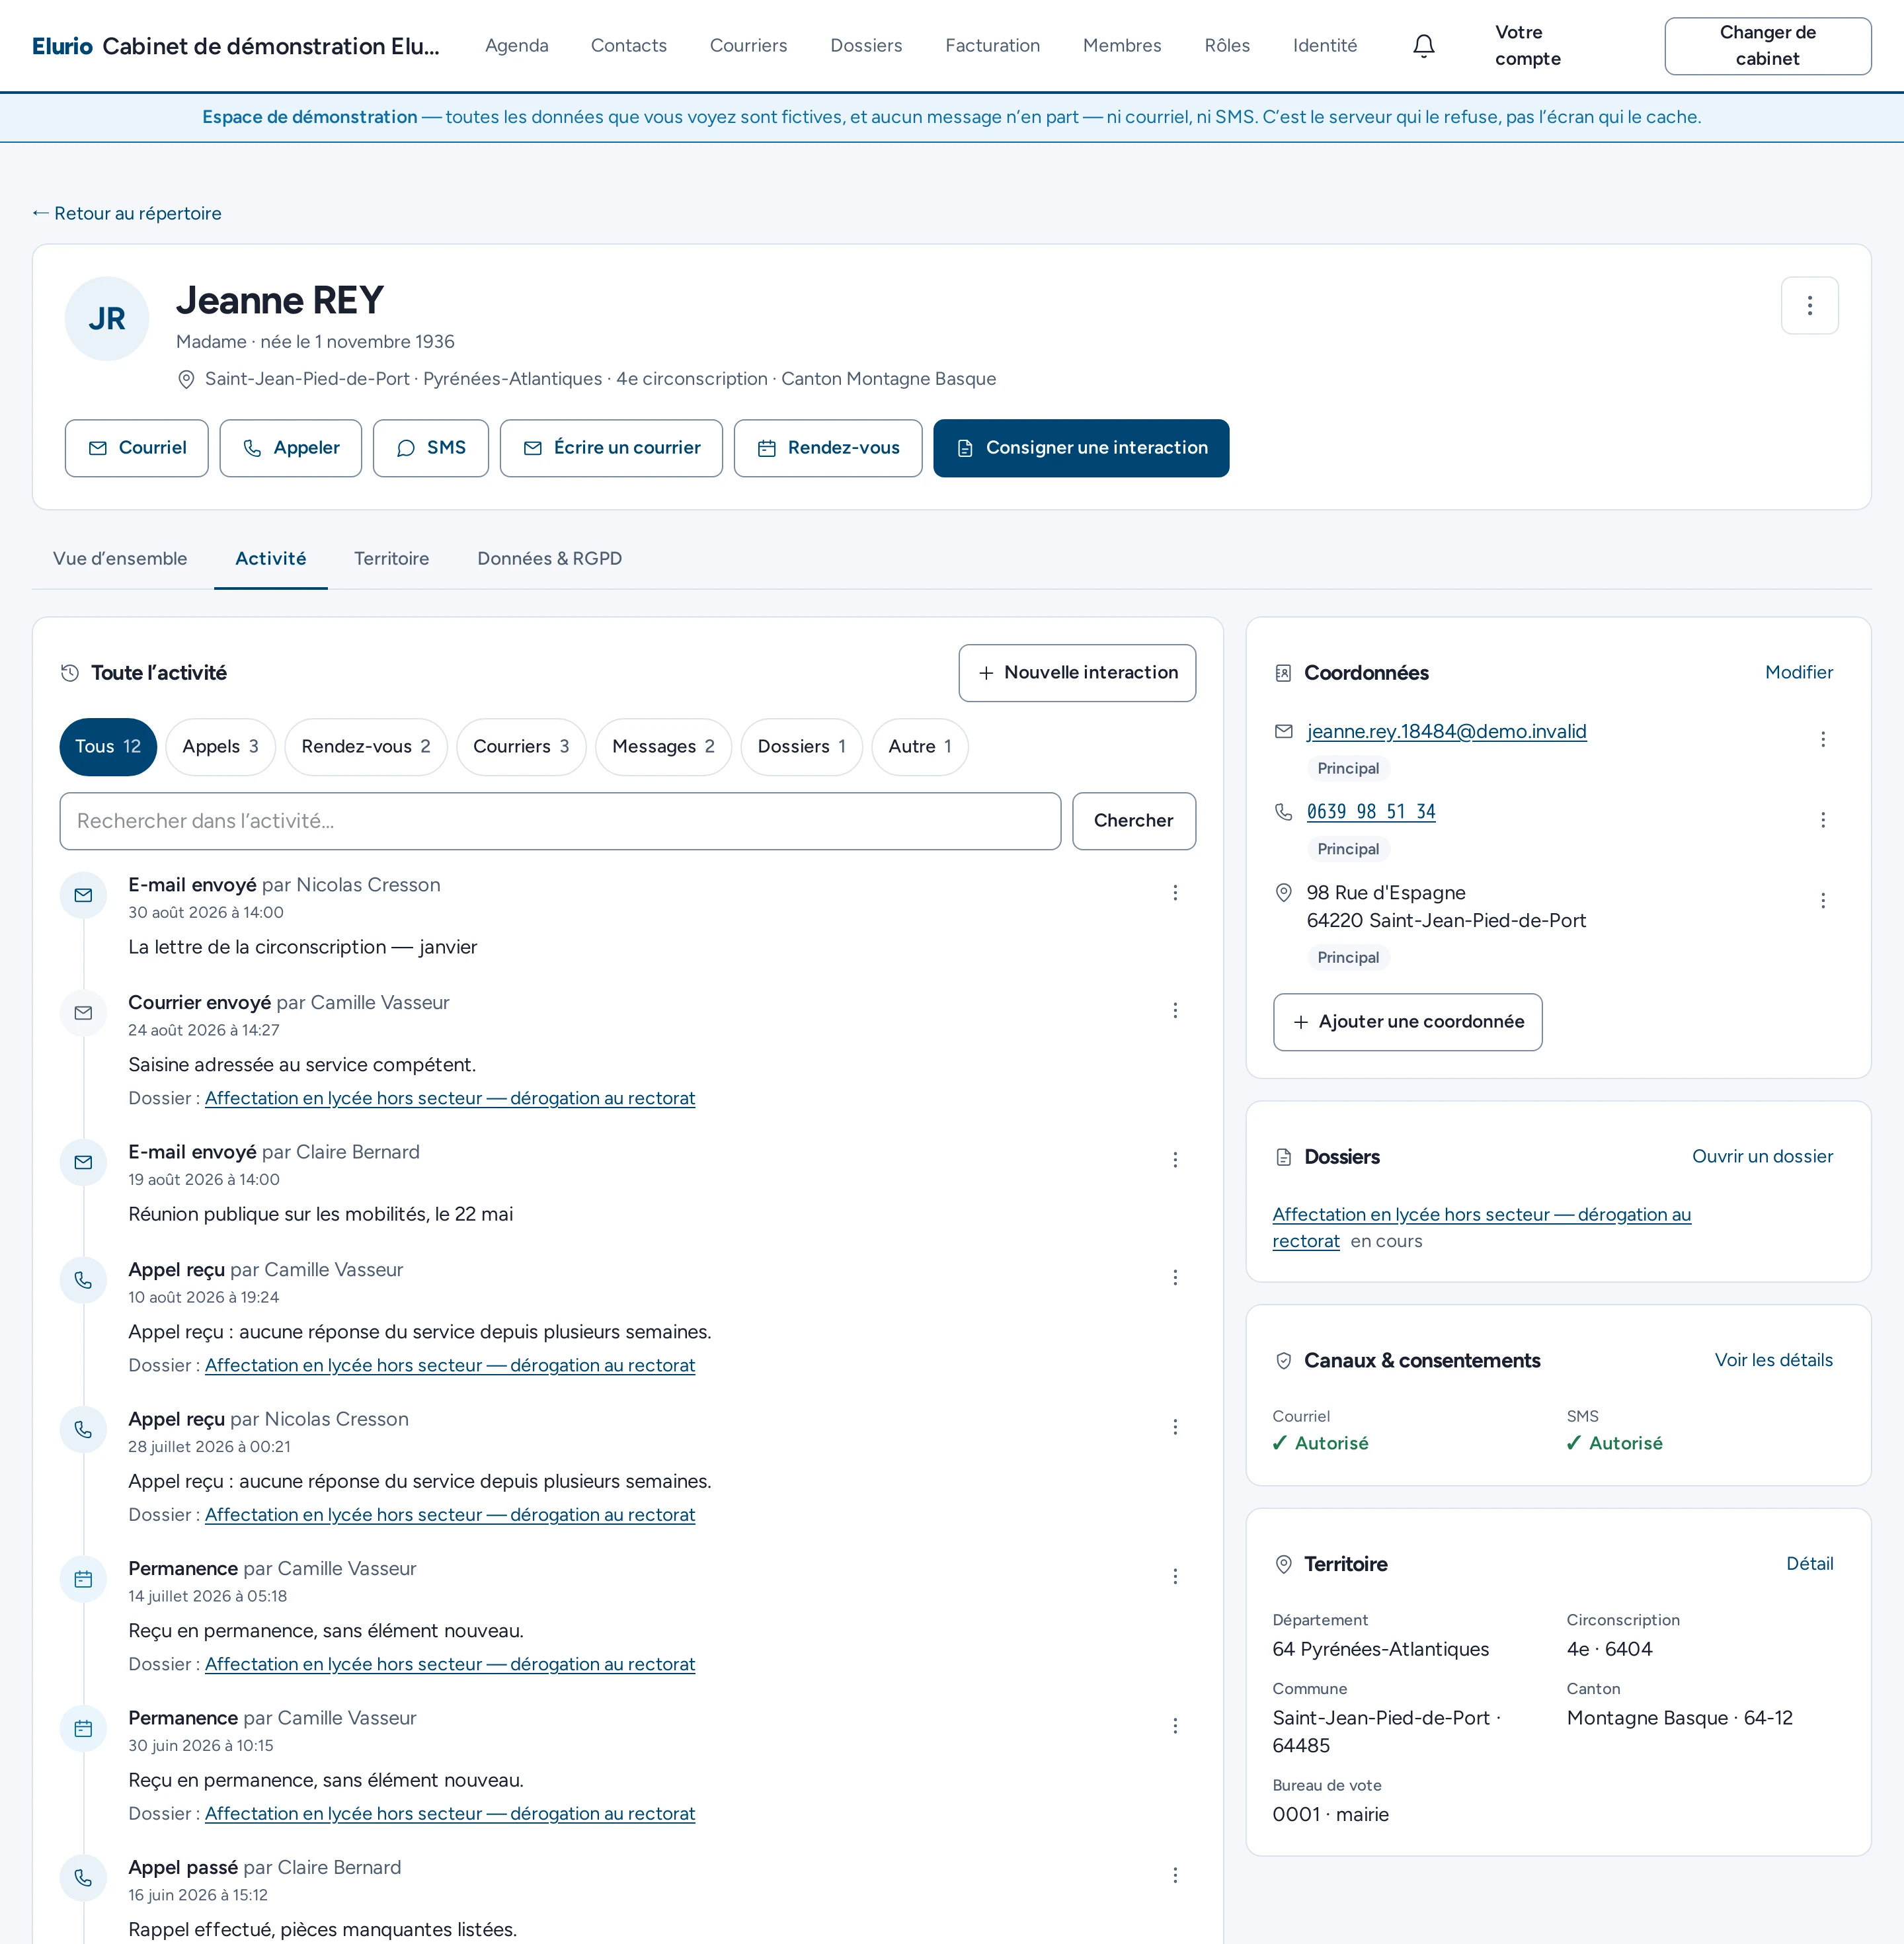Click Consigner une interaction button
Viewport: 1904px width, 1944px height.
(x=1081, y=448)
